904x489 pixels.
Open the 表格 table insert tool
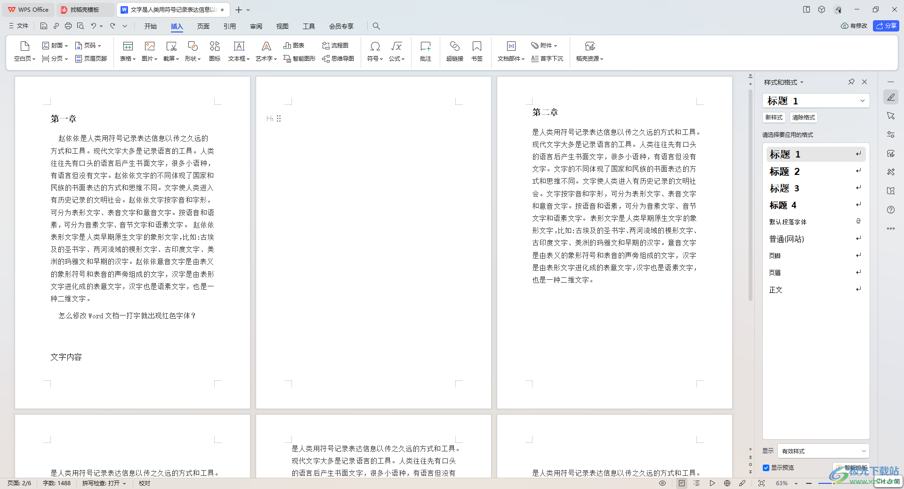click(x=128, y=51)
